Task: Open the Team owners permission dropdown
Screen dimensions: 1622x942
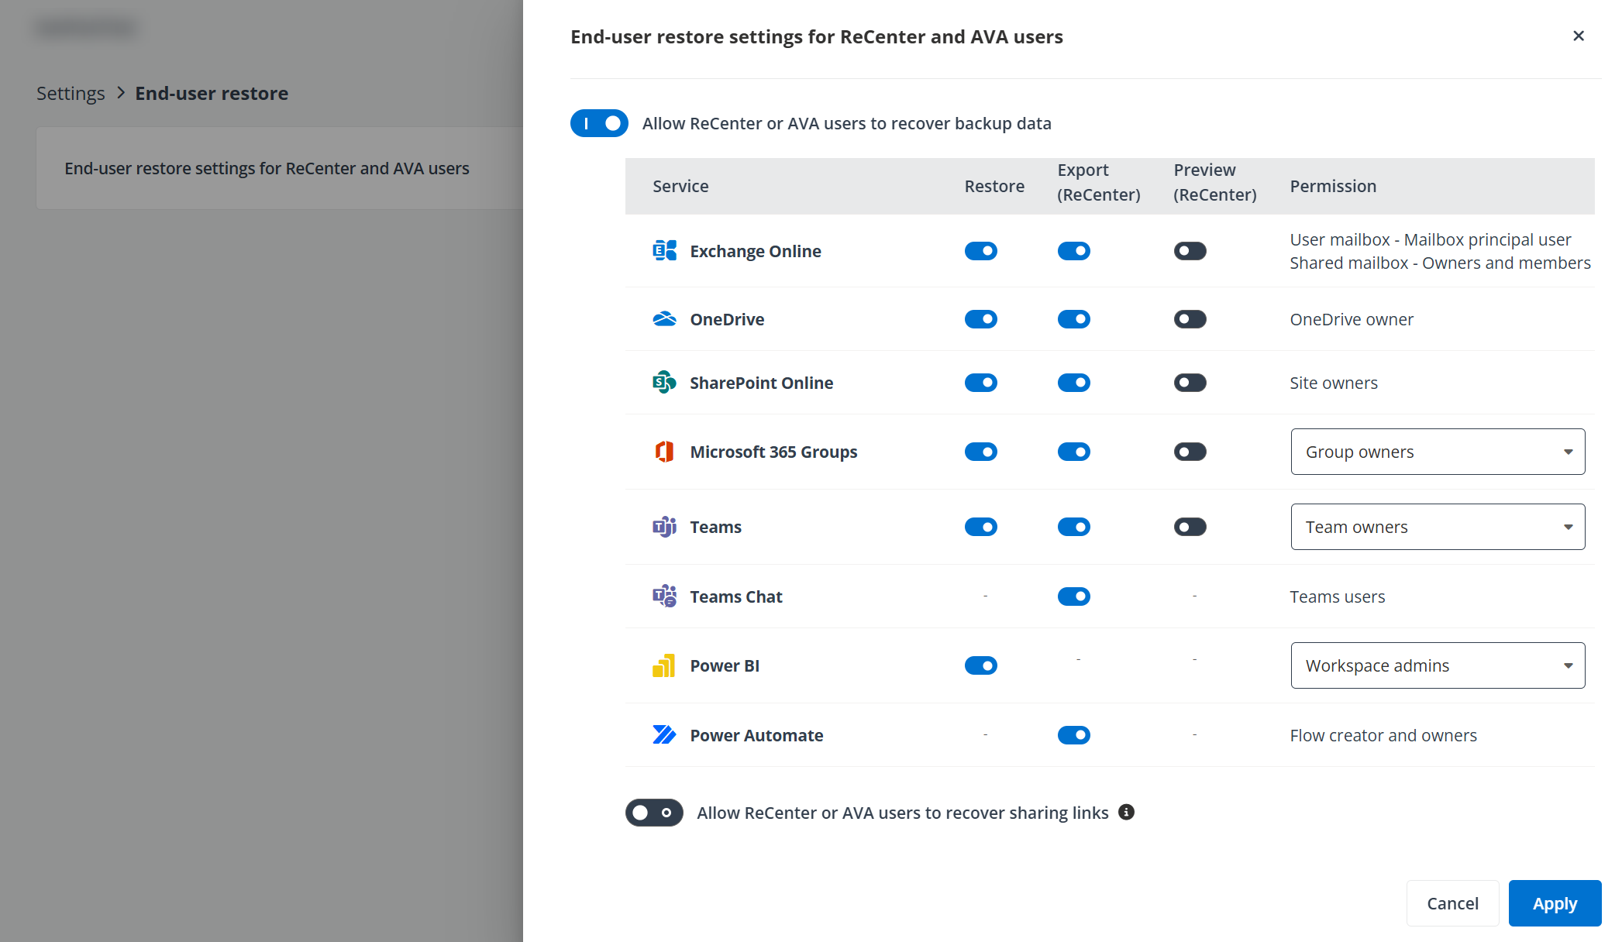Action: (x=1438, y=526)
